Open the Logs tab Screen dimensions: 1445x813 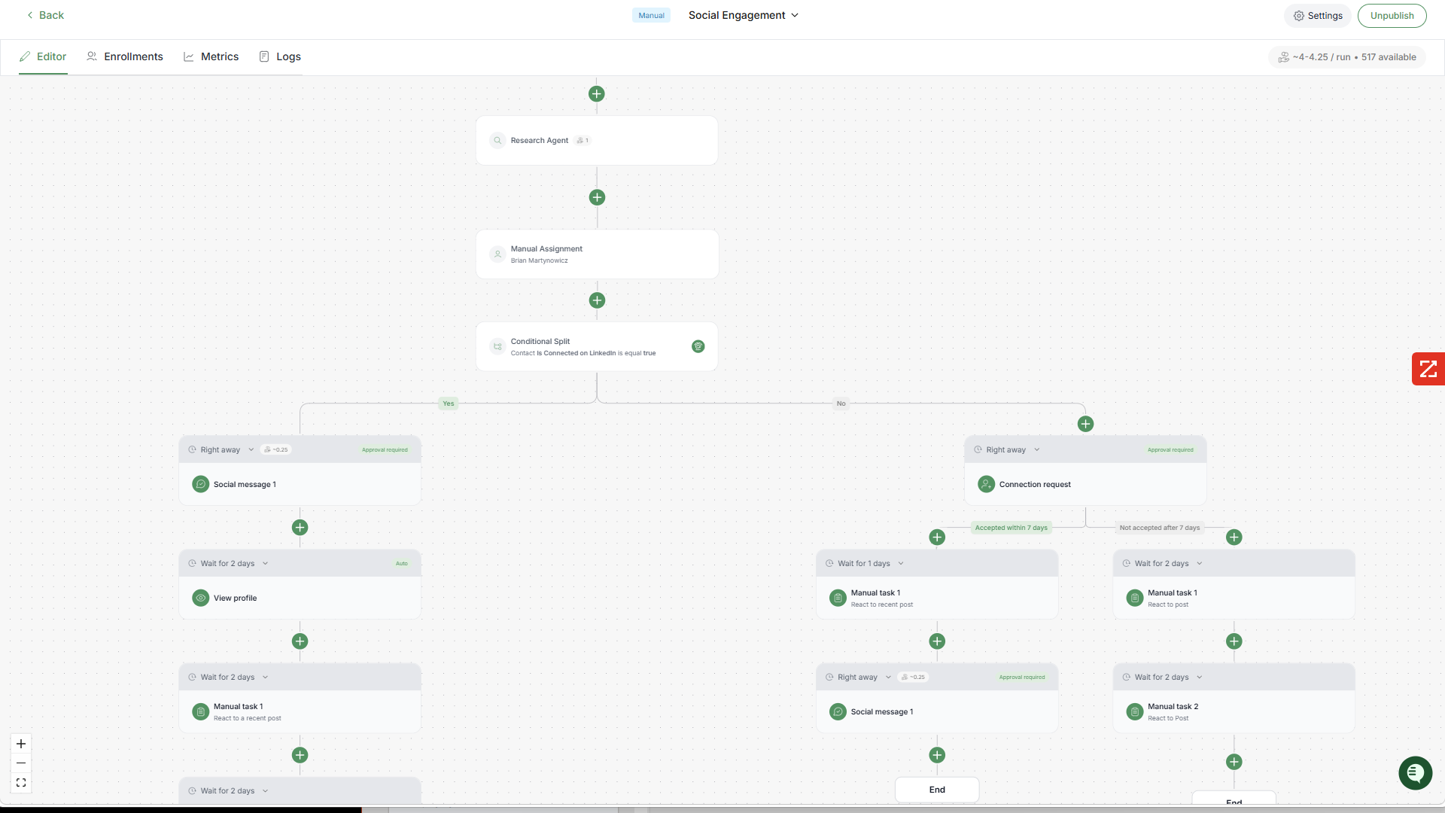click(280, 57)
